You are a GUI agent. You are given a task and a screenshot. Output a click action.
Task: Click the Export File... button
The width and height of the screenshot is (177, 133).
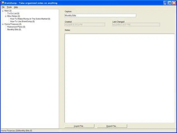click(112, 126)
